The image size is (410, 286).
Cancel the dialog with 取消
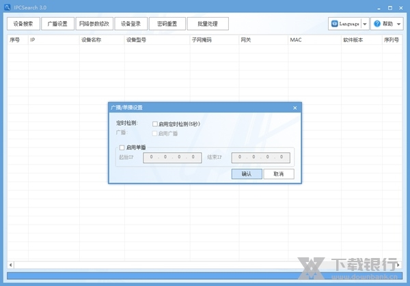click(x=279, y=174)
